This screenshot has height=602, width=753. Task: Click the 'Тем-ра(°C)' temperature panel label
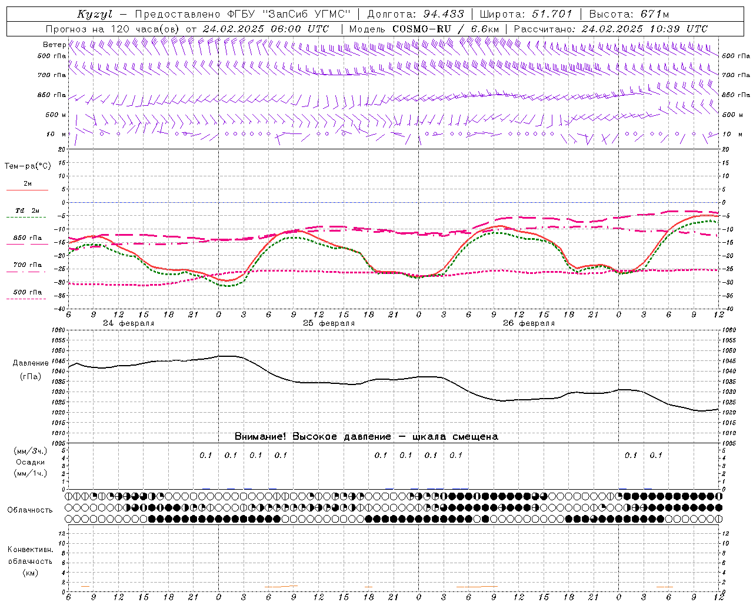click(28, 166)
